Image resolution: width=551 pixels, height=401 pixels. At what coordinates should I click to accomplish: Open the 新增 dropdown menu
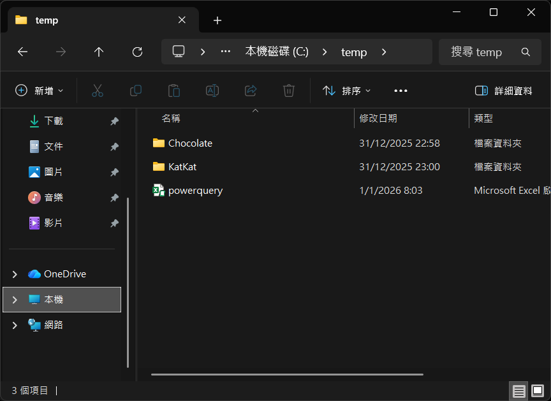40,91
